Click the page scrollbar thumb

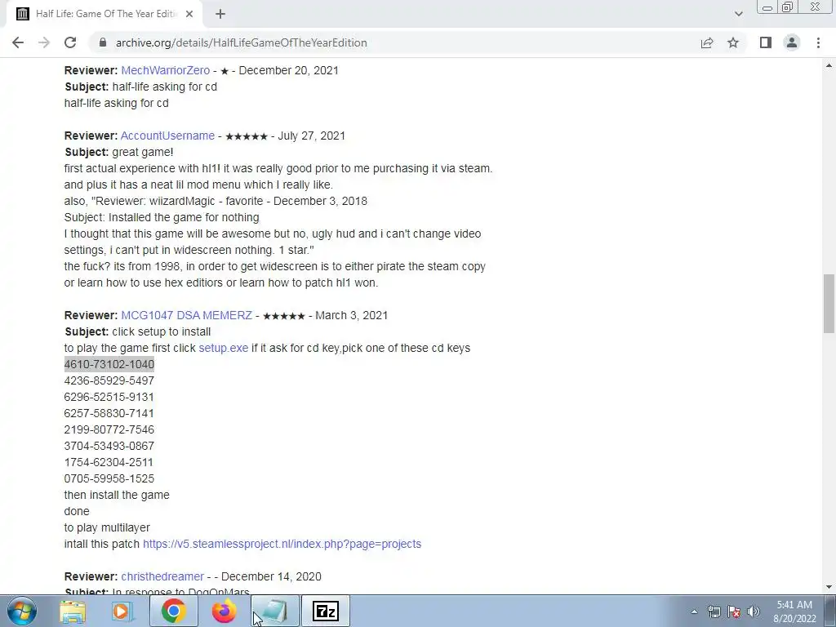829,304
